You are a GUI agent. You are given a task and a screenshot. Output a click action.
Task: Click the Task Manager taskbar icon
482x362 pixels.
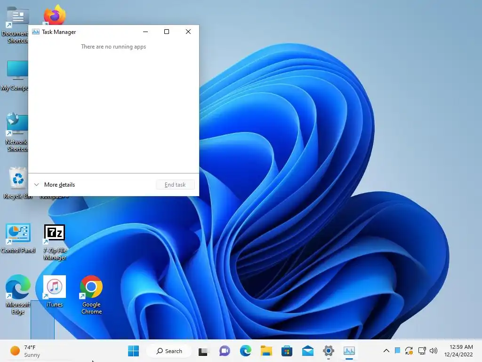(349, 351)
